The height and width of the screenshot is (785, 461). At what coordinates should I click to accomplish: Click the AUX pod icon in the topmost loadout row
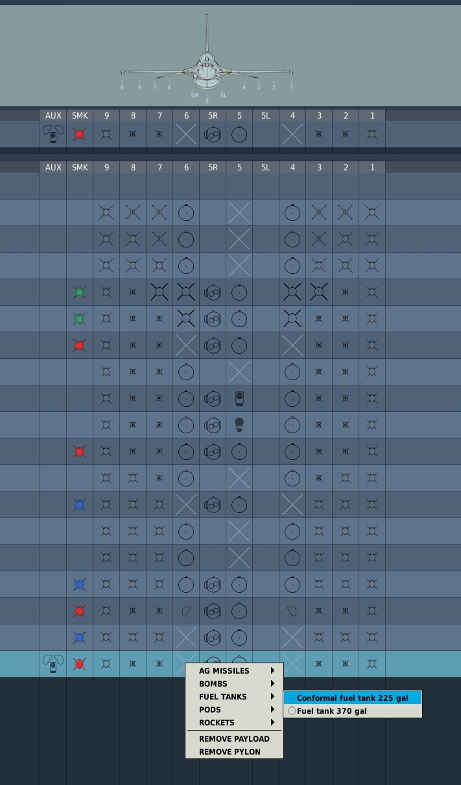click(x=53, y=134)
